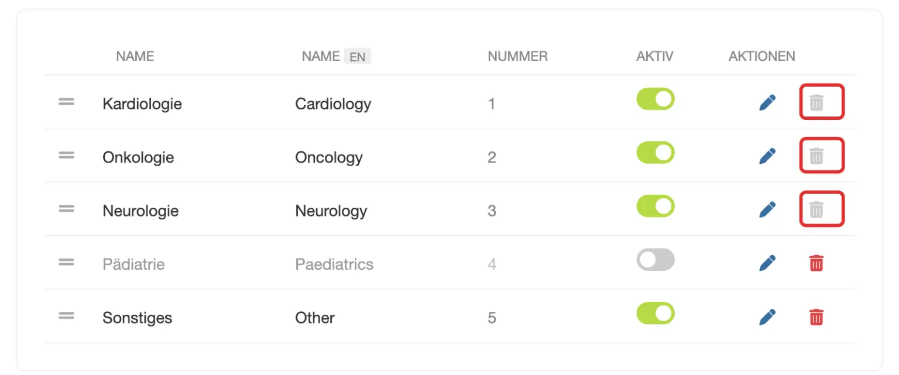The height and width of the screenshot is (375, 899).
Task: Delete Pädiatrie with the red trash icon
Action: tap(816, 263)
